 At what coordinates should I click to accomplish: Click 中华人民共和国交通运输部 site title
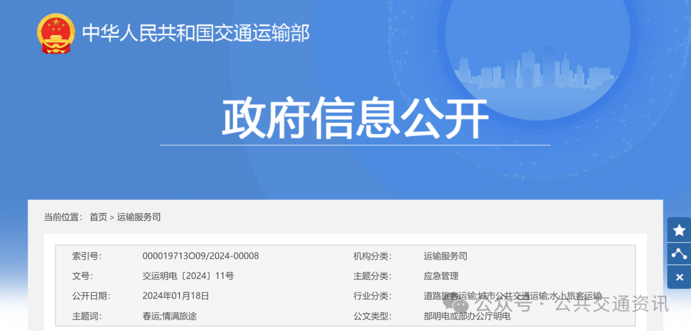(x=196, y=33)
